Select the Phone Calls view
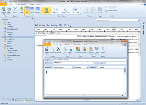Screen dimensions: 146x105 (66, 10)
